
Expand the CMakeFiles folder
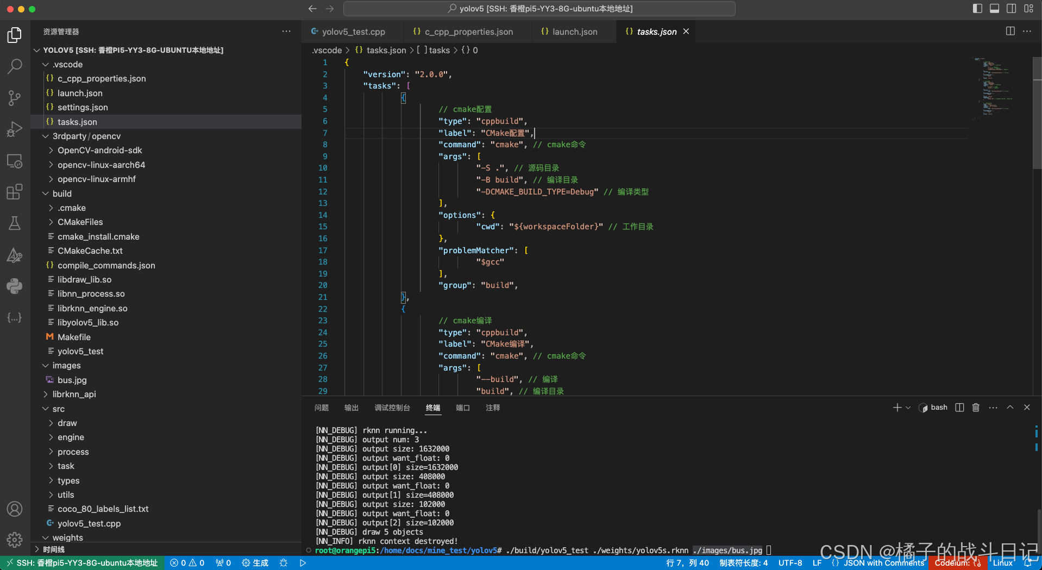(51, 222)
